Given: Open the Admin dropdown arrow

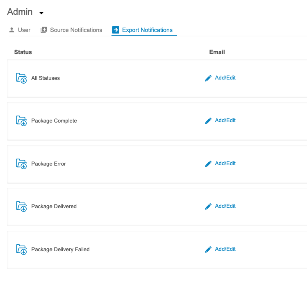Looking at the screenshot, I should 41,13.
